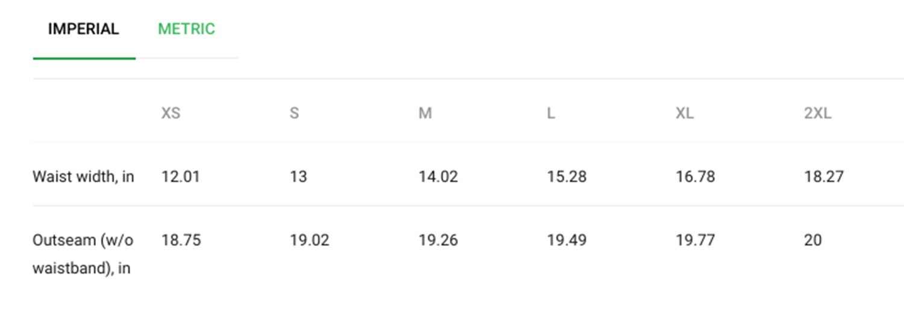Click the 18.27 waist value for 2XL
Screen dimensions: 904x326
coord(824,177)
